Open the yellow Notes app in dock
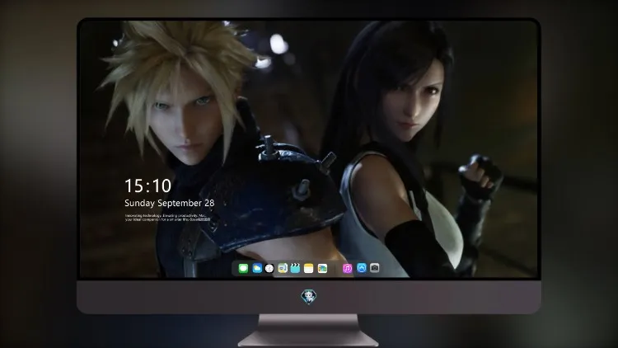The image size is (618, 348). (x=309, y=268)
